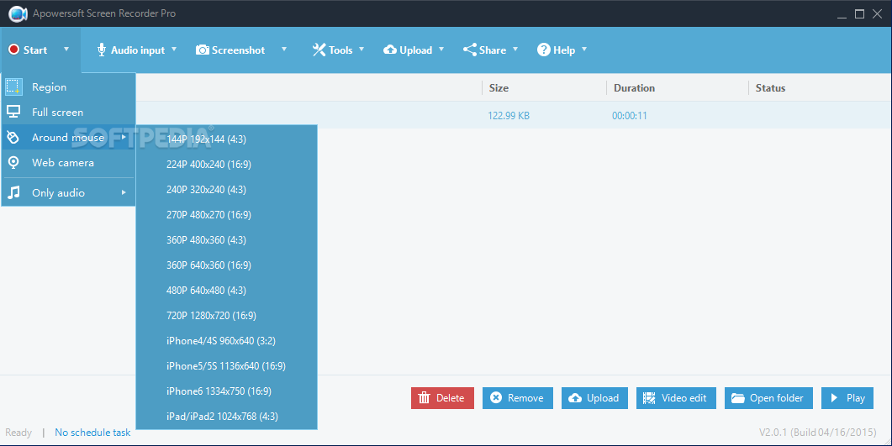
Task: Open the Share dropdown arrow
Action: (x=515, y=50)
